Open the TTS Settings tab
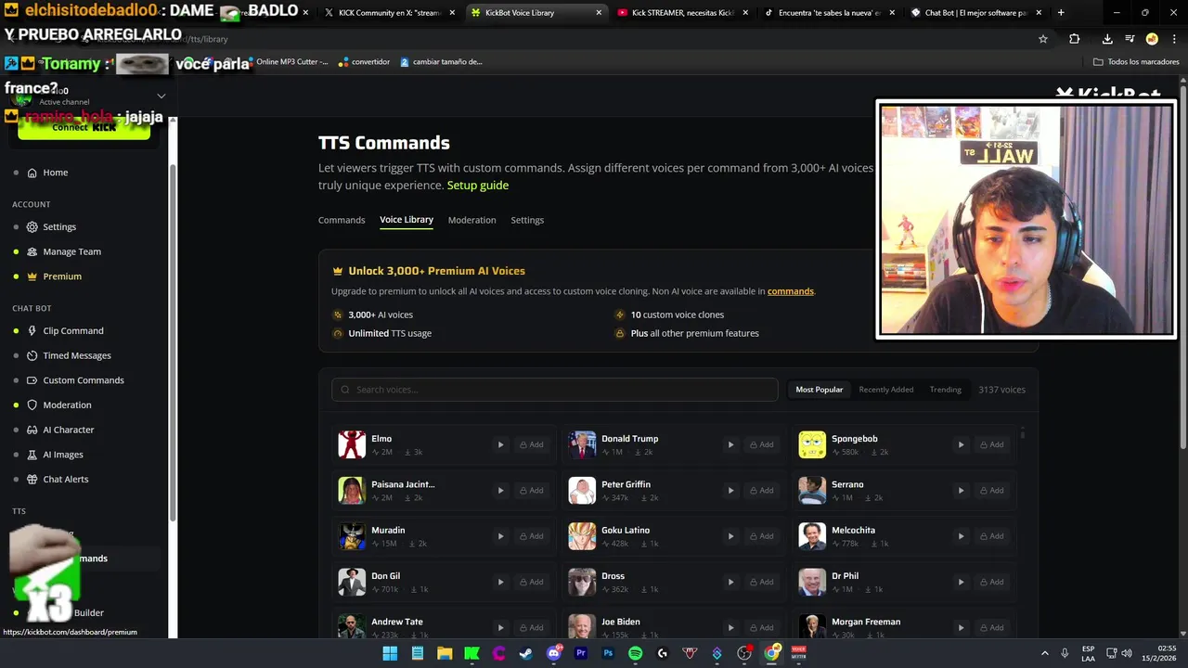 point(527,220)
